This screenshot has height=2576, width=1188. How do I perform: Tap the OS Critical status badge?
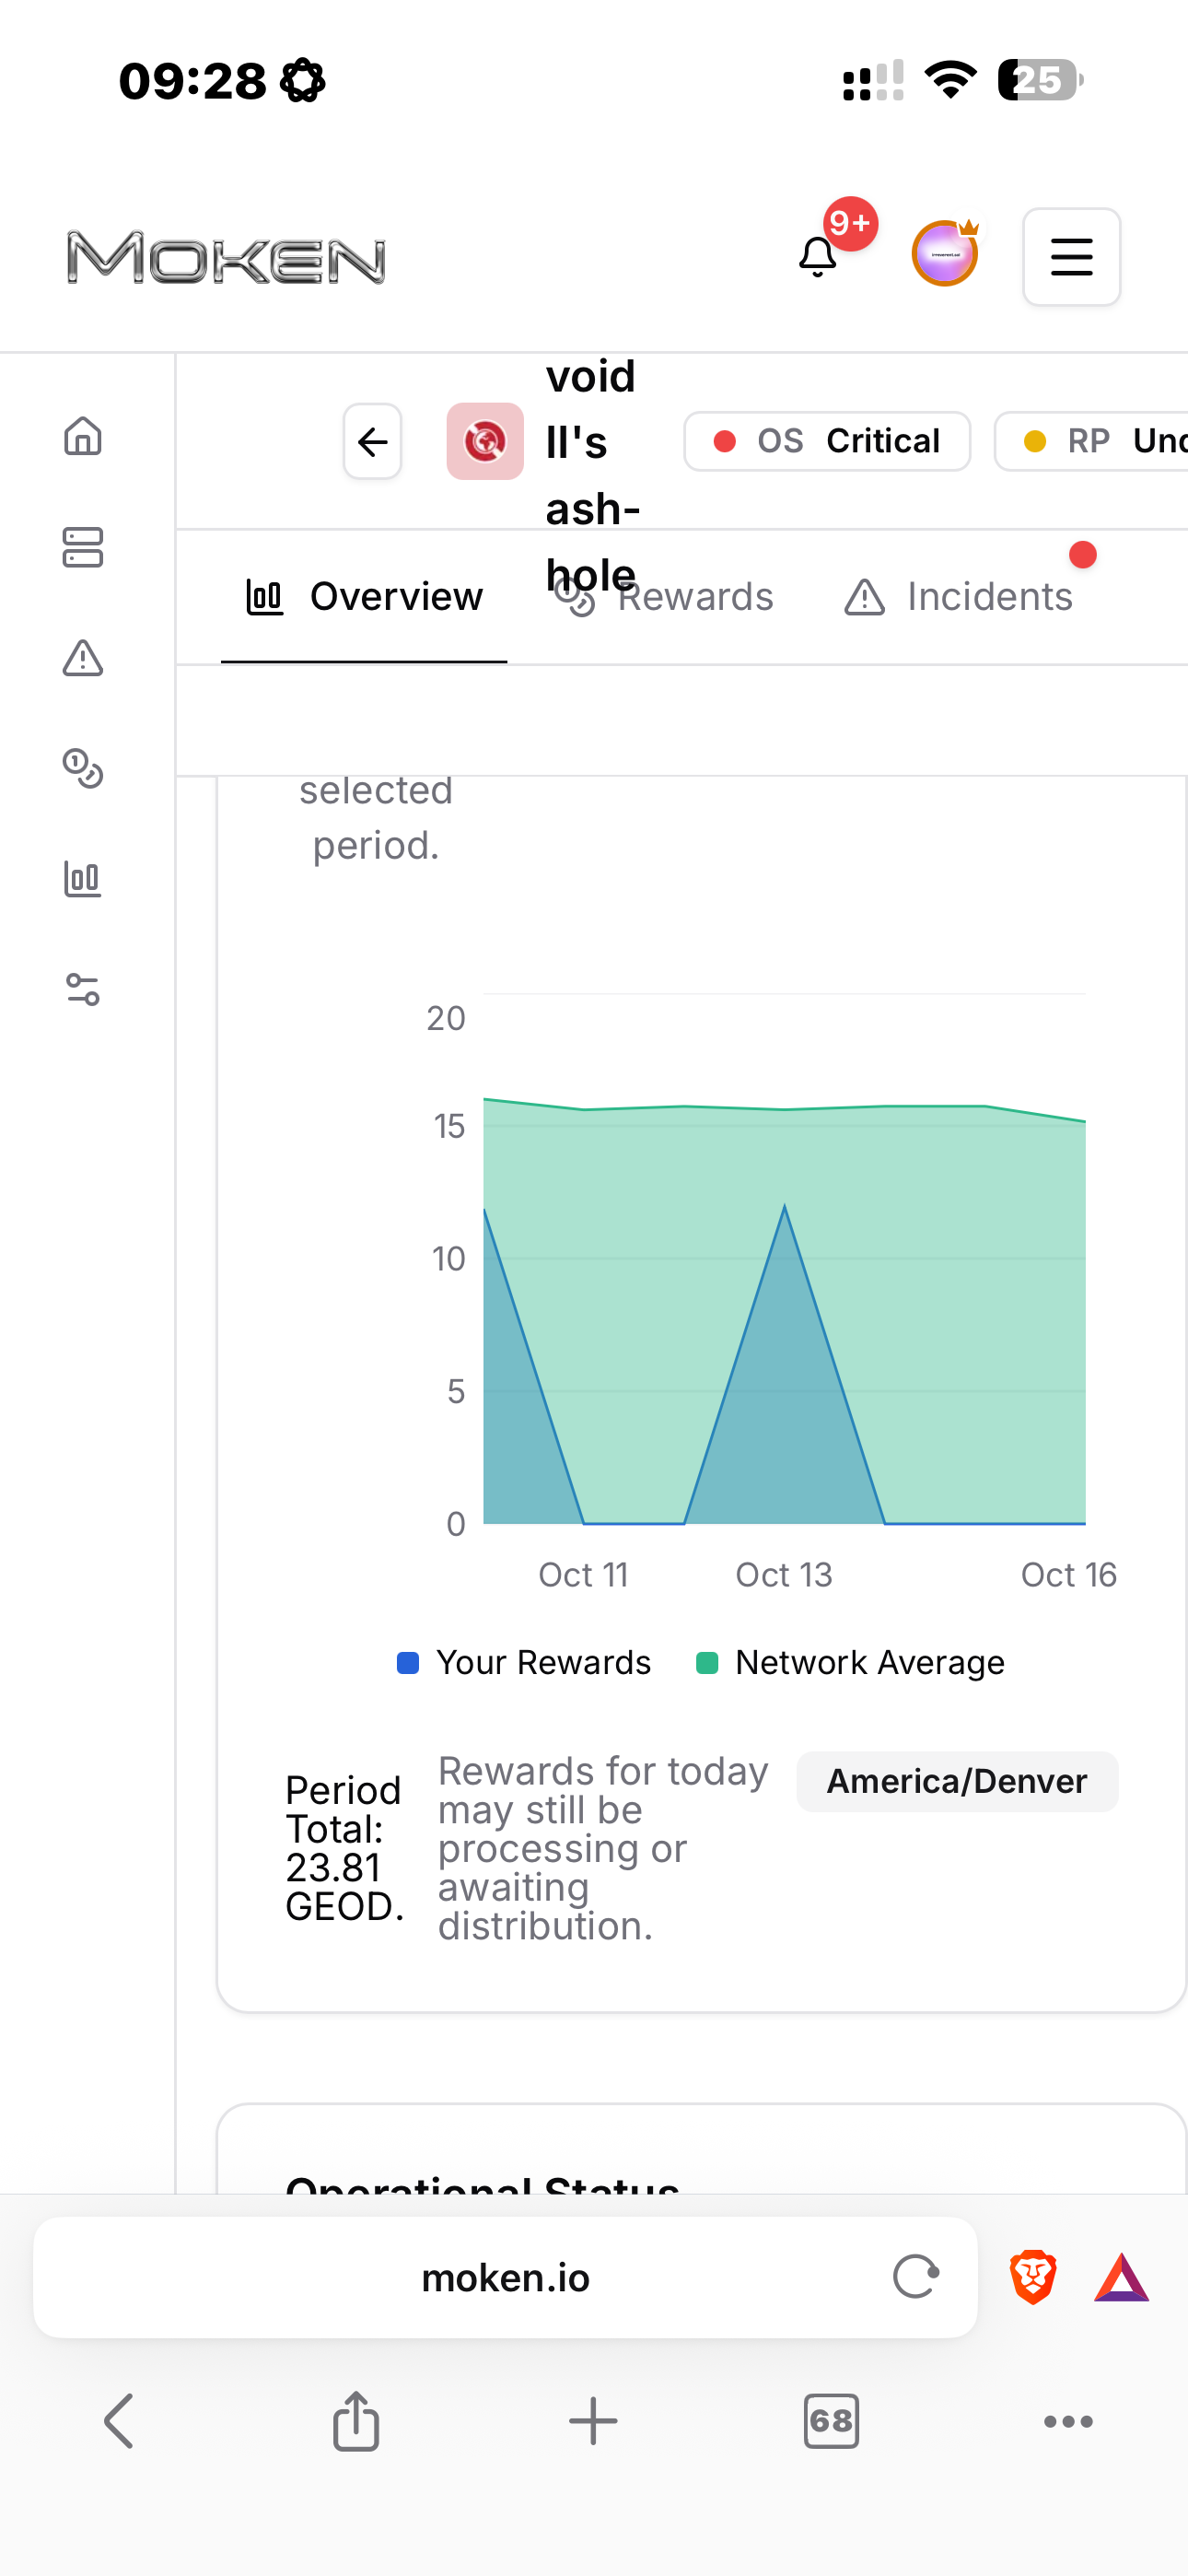(x=827, y=441)
